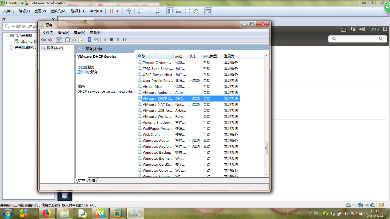Open Ubuntu volume indicator in VM
390x219 pixels.
[362, 29]
